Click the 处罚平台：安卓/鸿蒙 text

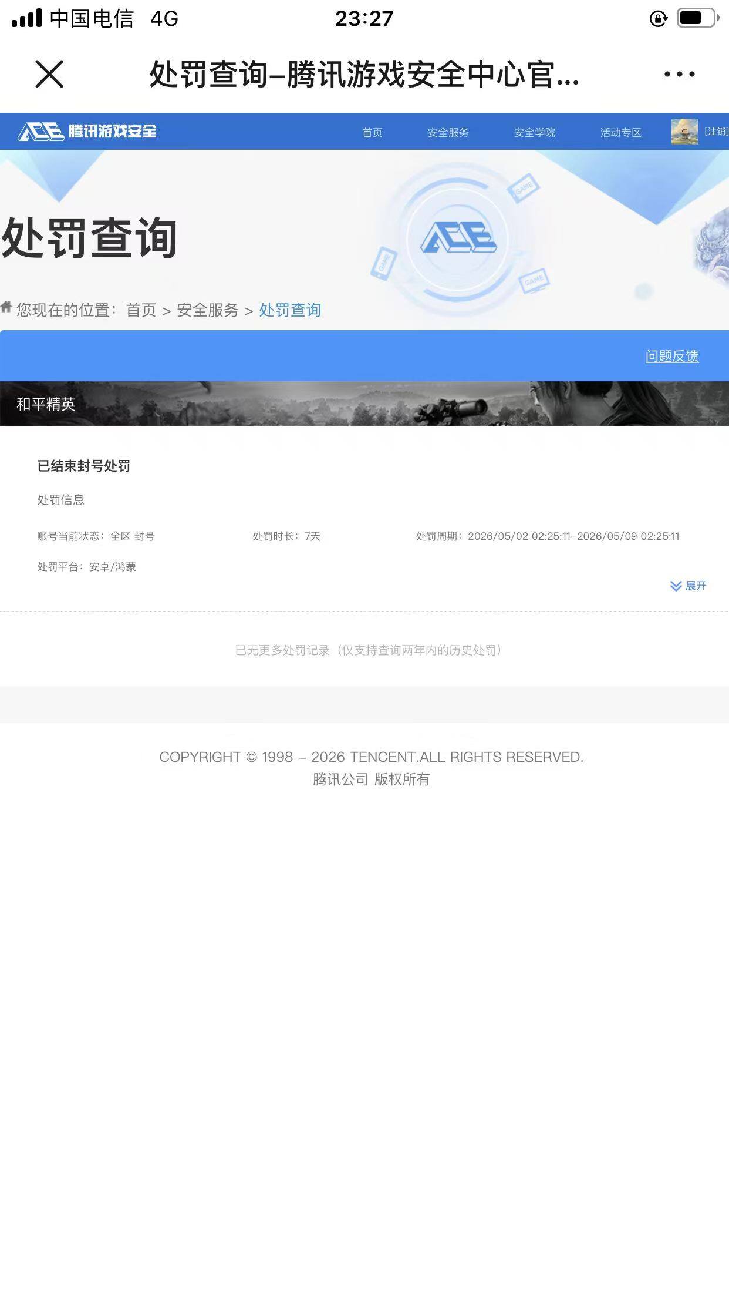point(86,567)
